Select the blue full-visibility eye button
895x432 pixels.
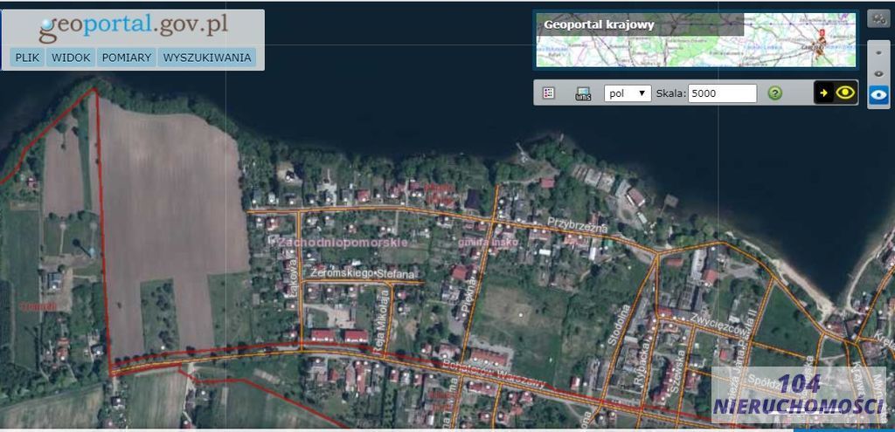click(x=878, y=94)
